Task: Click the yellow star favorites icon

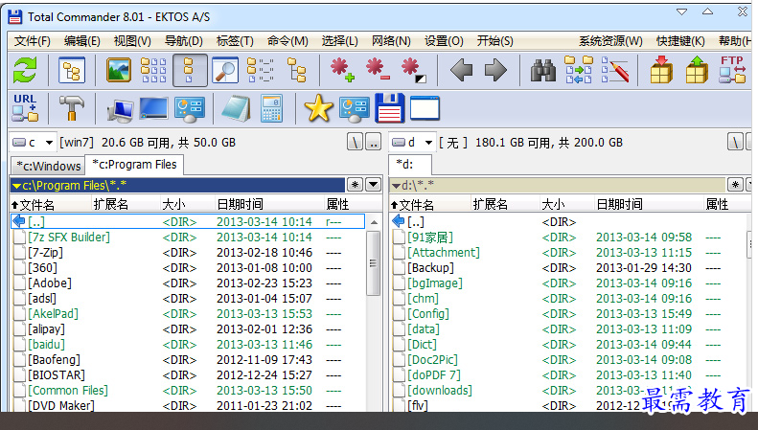Action: click(318, 108)
